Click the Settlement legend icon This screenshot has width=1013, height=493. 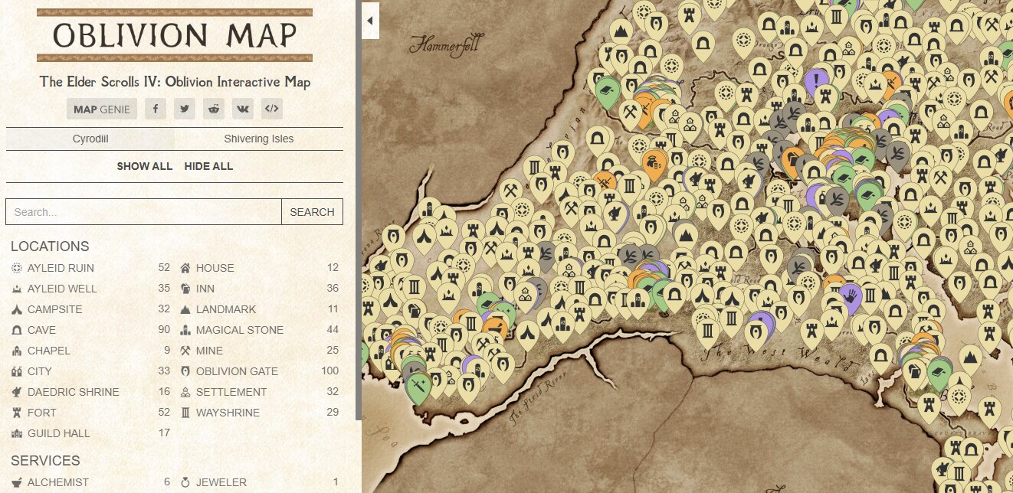tap(185, 392)
